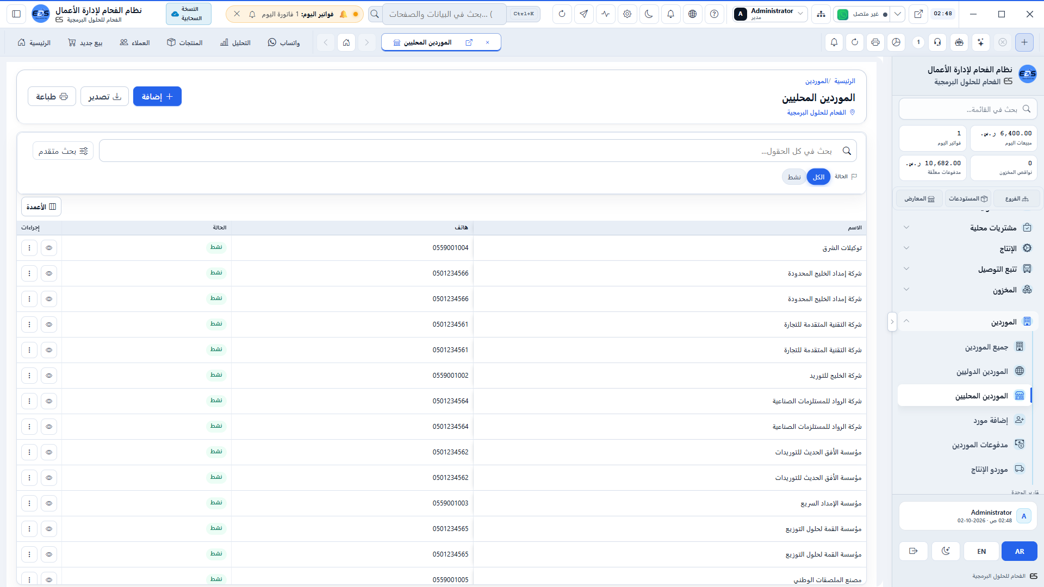The height and width of the screenshot is (587, 1044).
Task: Click the logout icon in sidebar footer
Action: [x=913, y=551]
